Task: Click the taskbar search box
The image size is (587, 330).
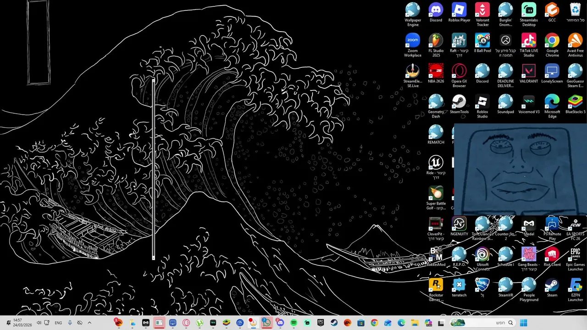Action: coord(483,323)
